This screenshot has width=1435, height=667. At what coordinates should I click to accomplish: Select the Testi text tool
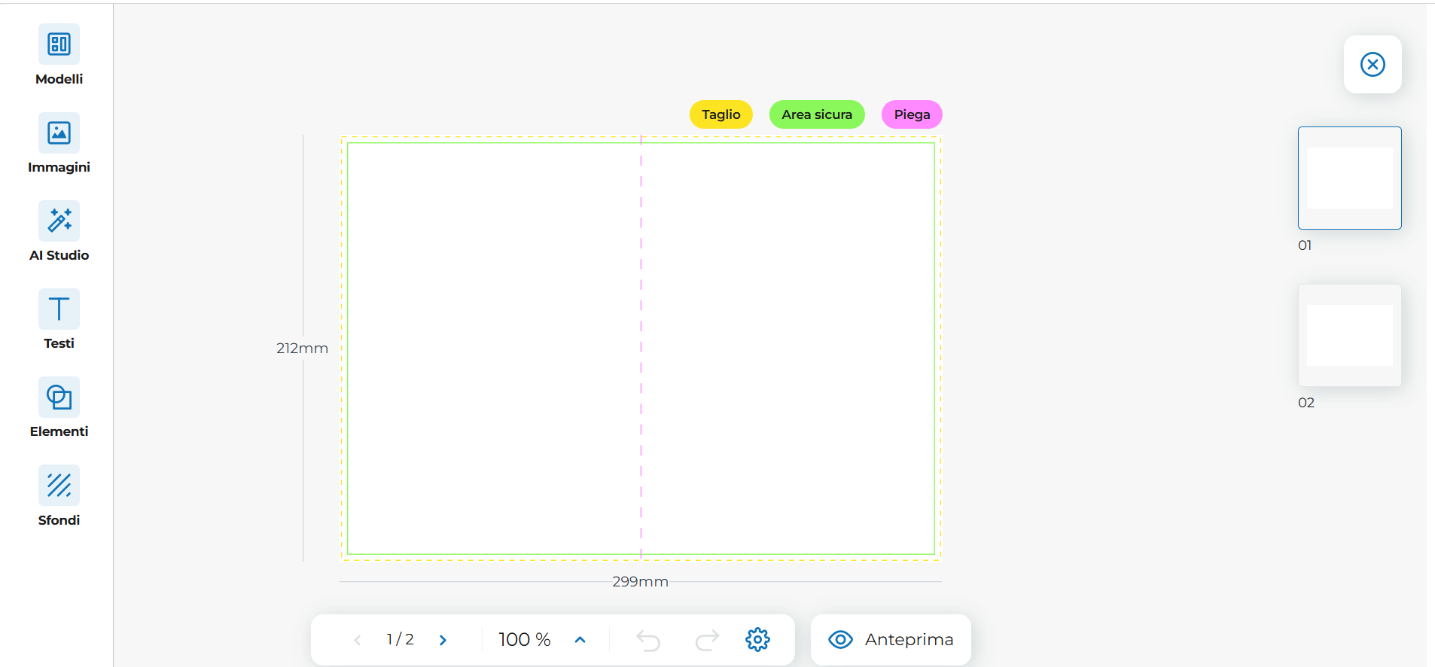tap(59, 309)
